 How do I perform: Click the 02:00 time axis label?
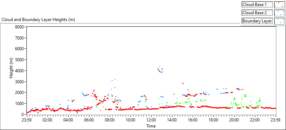(x=48, y=120)
